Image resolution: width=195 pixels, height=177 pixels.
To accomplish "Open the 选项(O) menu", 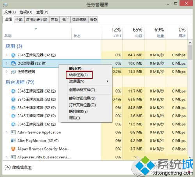I will (26, 12).
